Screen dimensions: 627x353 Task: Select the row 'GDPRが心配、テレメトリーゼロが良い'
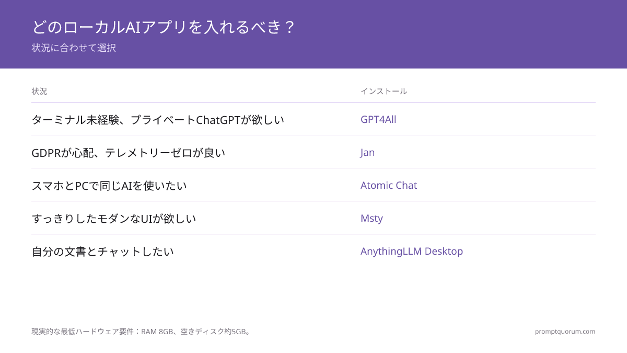[x=313, y=152]
